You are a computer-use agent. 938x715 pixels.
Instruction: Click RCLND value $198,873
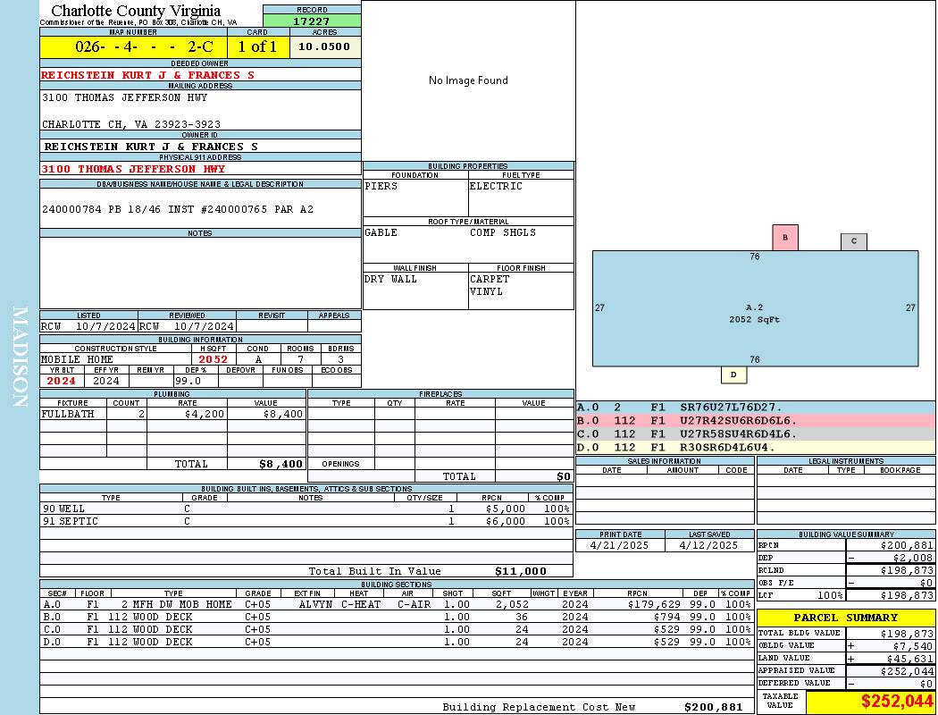(x=907, y=571)
